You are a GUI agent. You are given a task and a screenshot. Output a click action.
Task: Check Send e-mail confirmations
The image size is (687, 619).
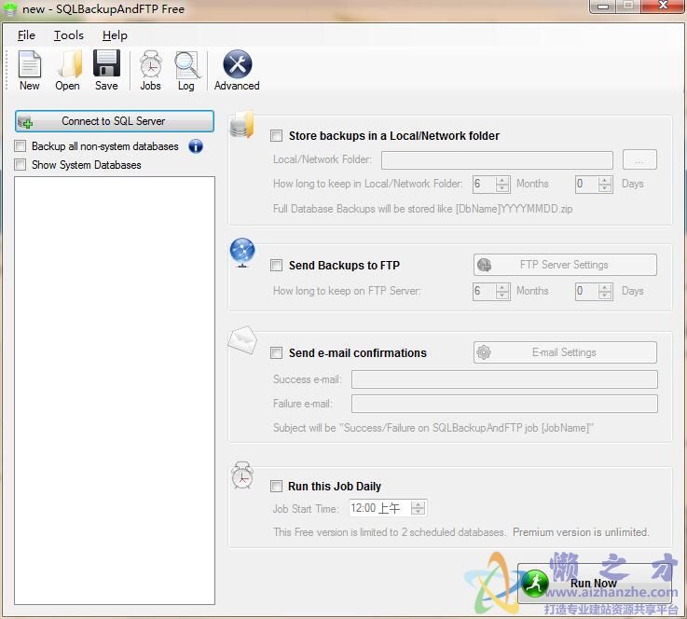tap(276, 352)
